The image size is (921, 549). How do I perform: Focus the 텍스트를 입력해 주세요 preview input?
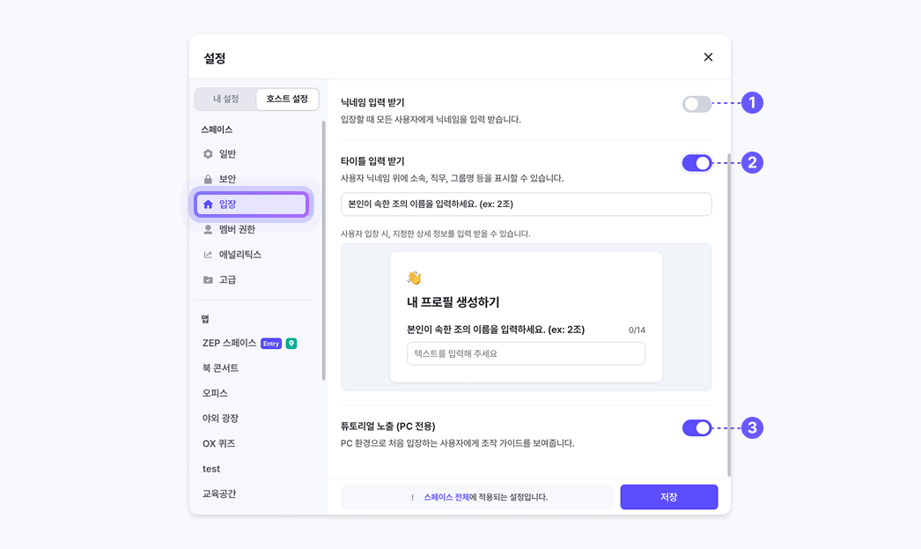(526, 353)
